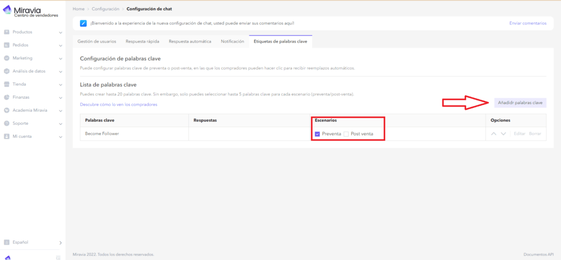
Task: Click the Pedidos sidebar icon
Action: 7,45
